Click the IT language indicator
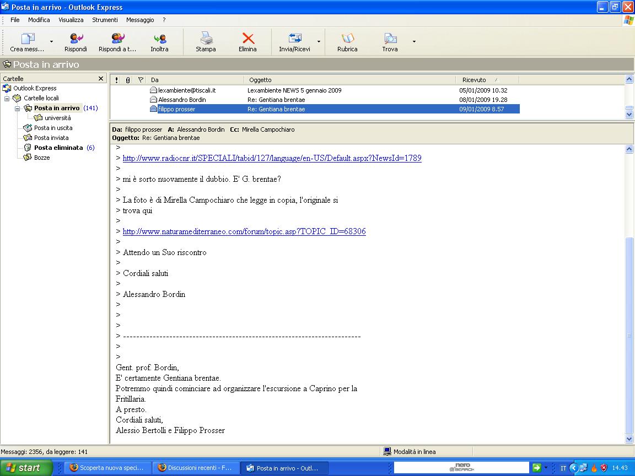The height and width of the screenshot is (476, 635). pyautogui.click(x=563, y=468)
